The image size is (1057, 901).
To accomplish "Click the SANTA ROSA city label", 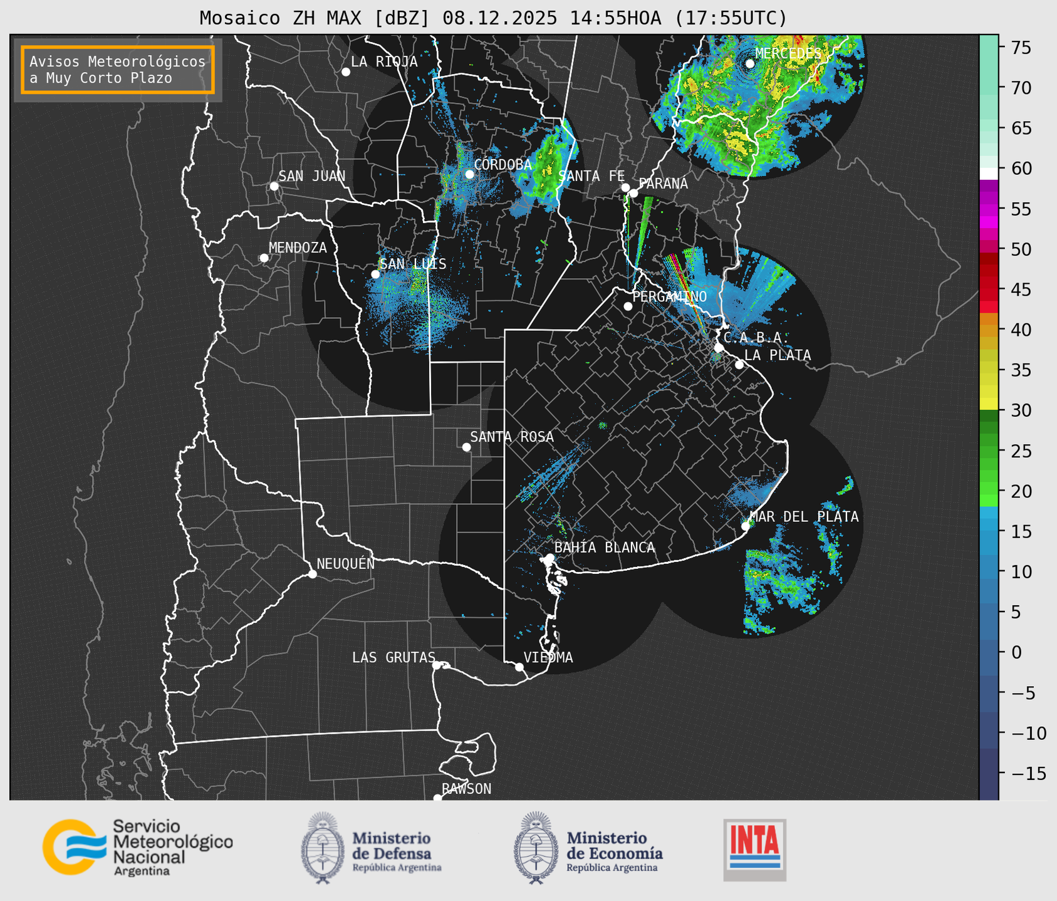I will pyautogui.click(x=512, y=437).
